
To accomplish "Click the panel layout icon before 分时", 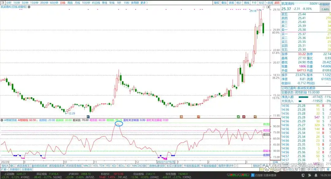I will click(2, 2).
